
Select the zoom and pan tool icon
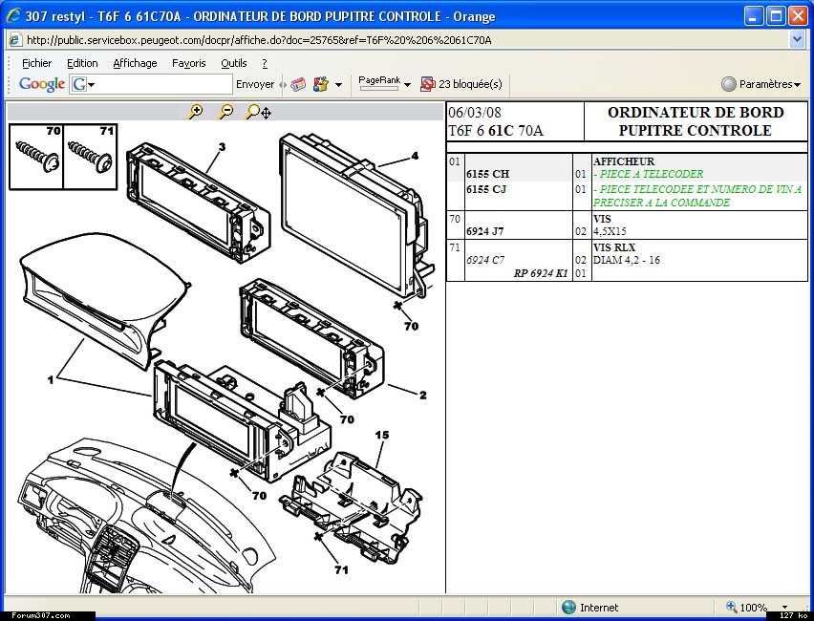(x=258, y=112)
